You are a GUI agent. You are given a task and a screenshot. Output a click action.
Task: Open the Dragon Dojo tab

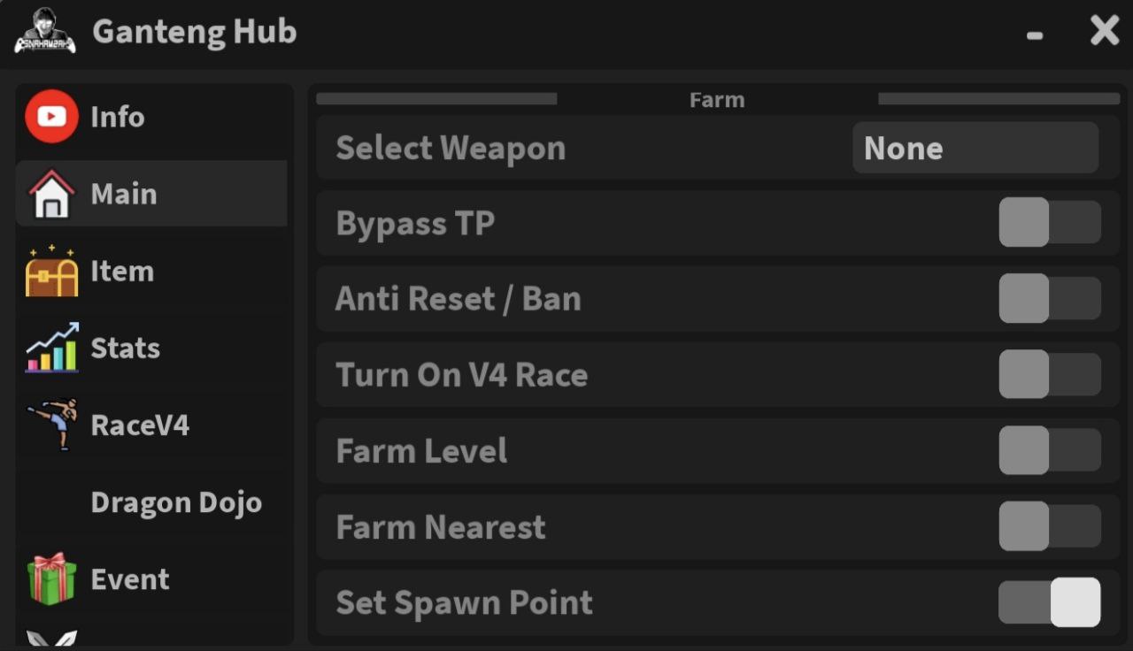(x=176, y=502)
